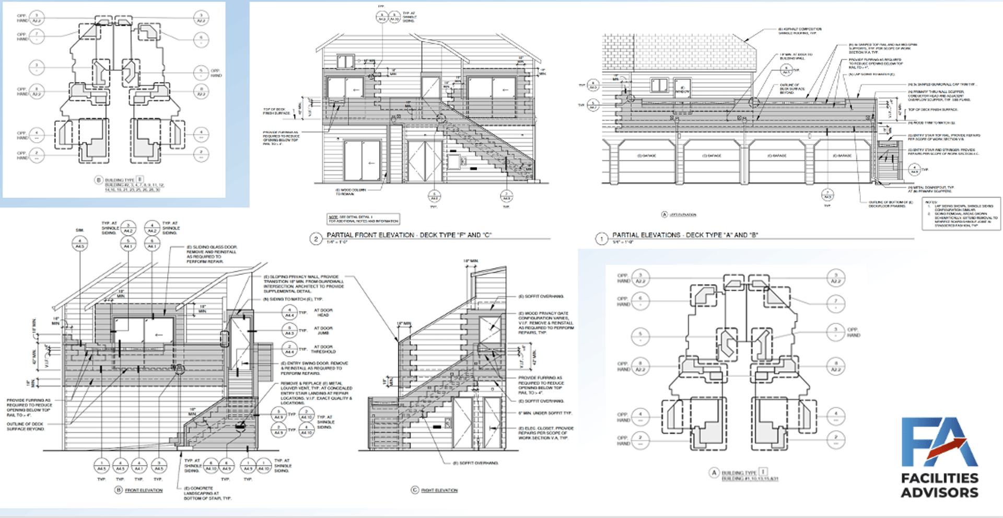Select the '(E) SLOPING PRIVACY WALL' note
This screenshot has height=518, width=1003.
[x=304, y=284]
